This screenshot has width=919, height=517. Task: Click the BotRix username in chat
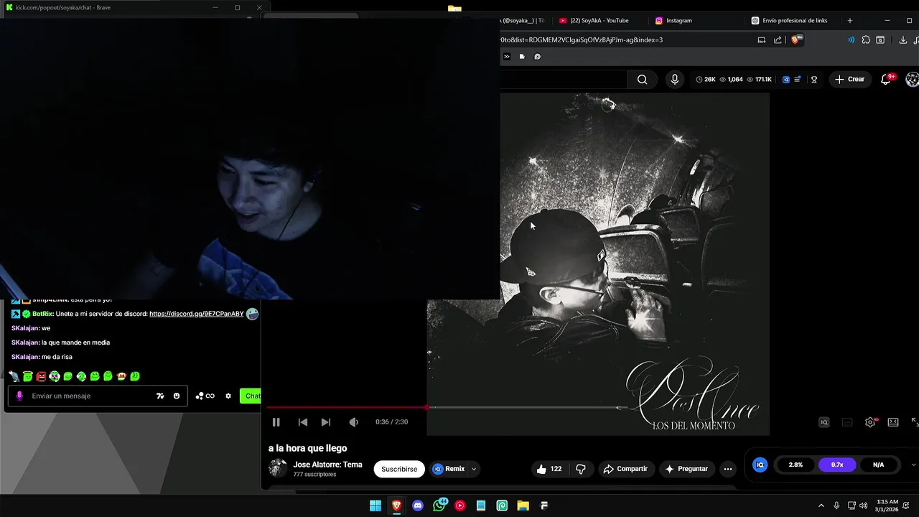click(x=42, y=314)
